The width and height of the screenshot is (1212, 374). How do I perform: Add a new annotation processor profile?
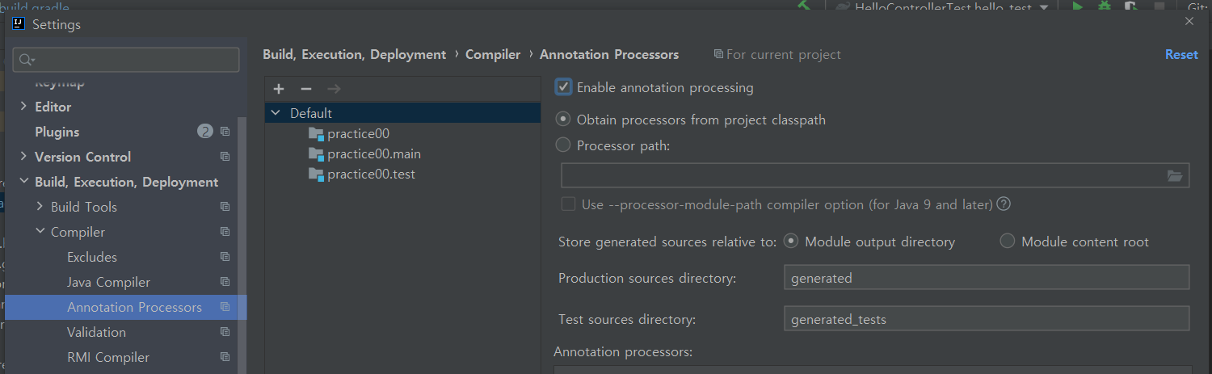[x=279, y=89]
